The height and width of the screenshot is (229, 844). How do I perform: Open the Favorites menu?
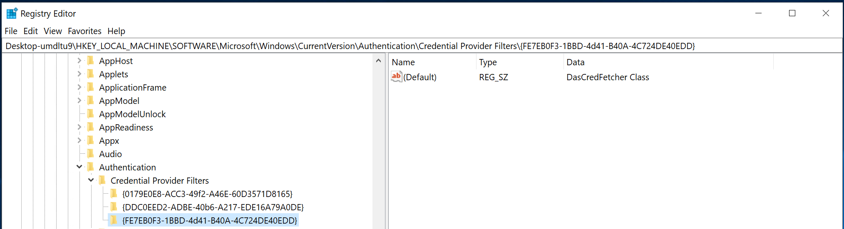[x=84, y=31]
